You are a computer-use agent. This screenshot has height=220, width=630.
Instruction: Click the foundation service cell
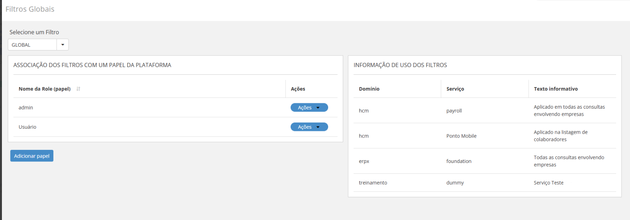459,161
